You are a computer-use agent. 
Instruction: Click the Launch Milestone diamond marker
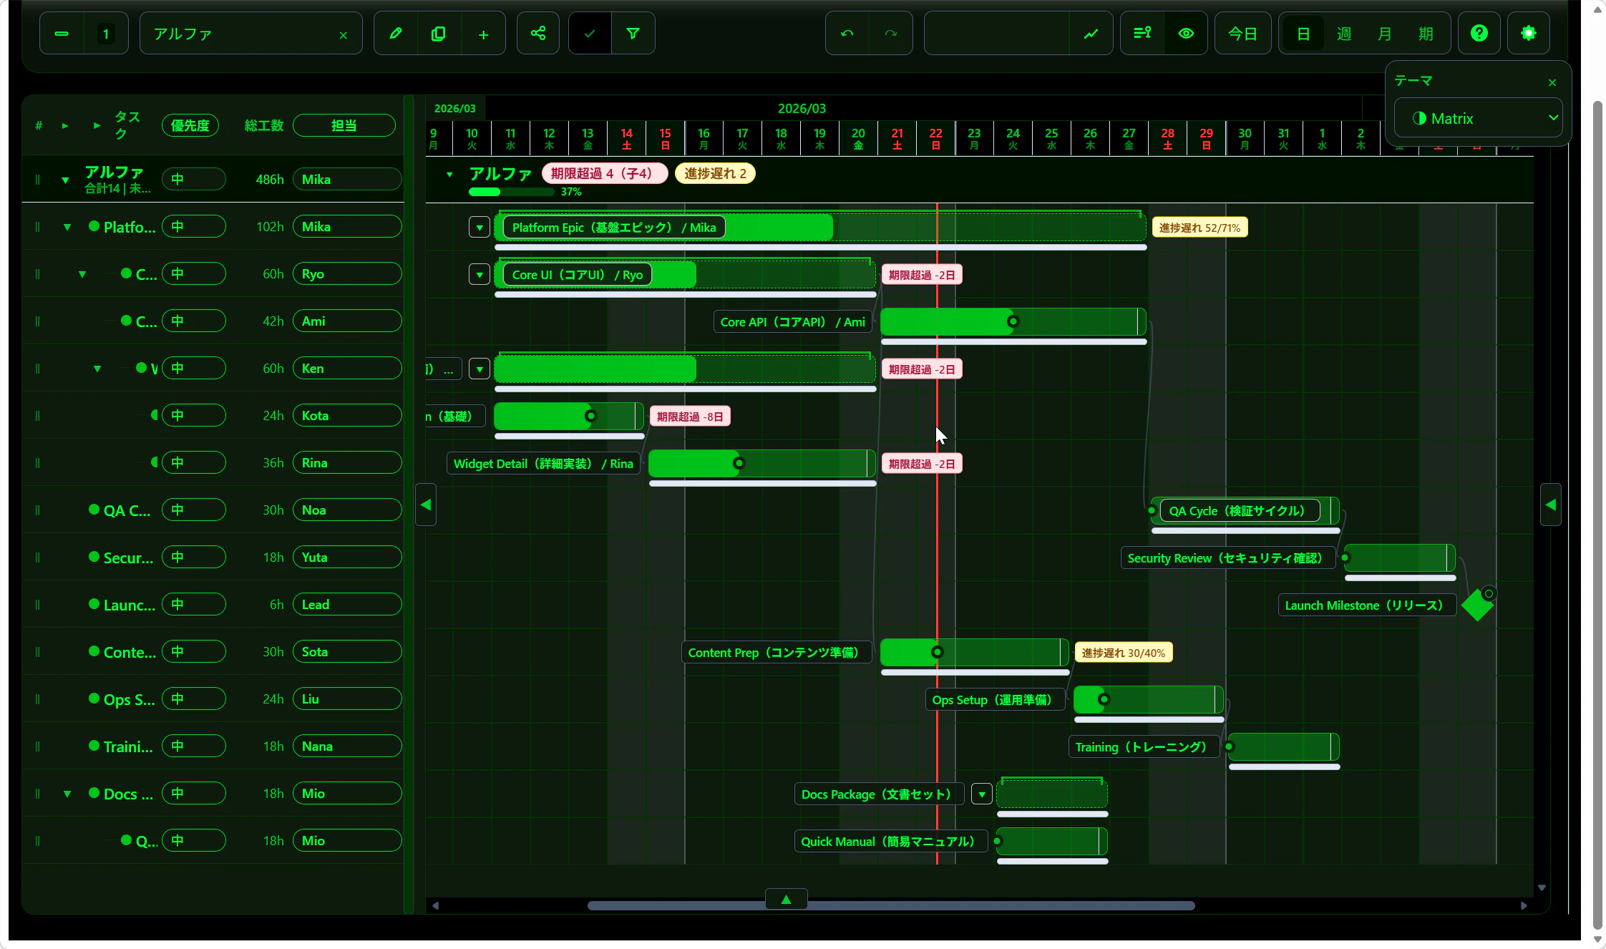(1477, 605)
